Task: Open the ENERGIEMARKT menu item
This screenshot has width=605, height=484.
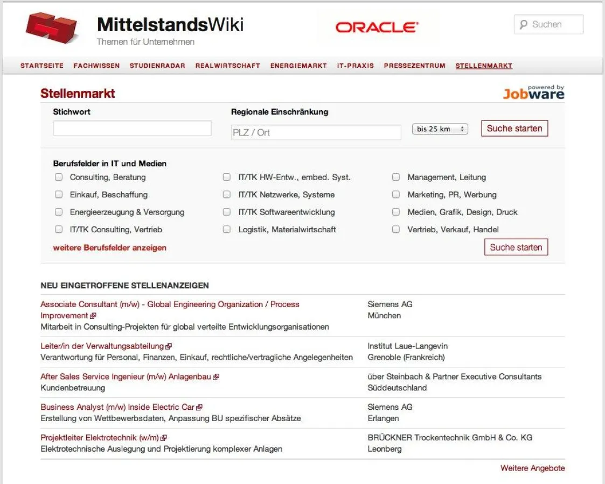Action: 297,66
